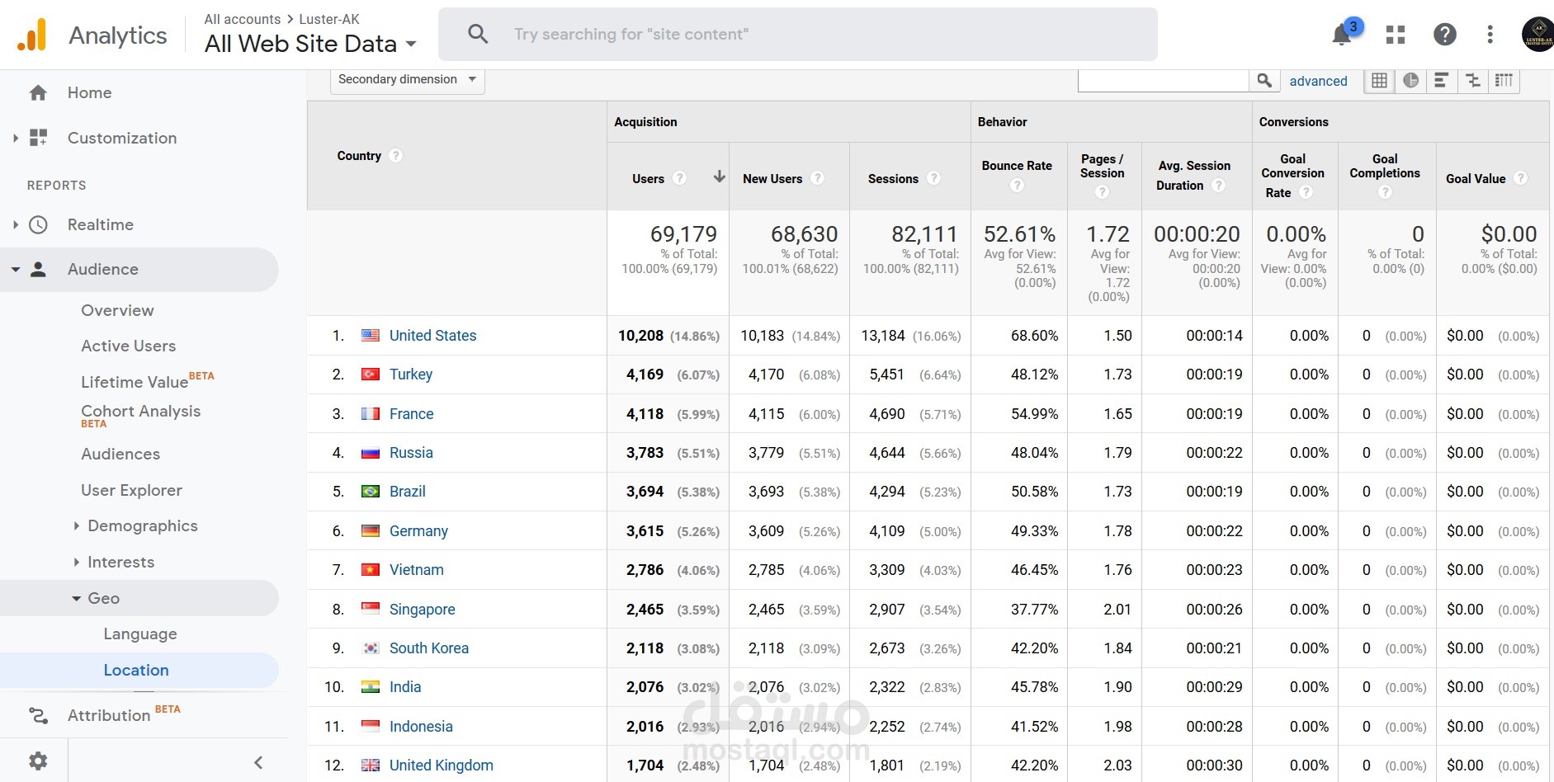The image size is (1554, 782).
Task: Click the Sessions help icon
Action: [933, 178]
